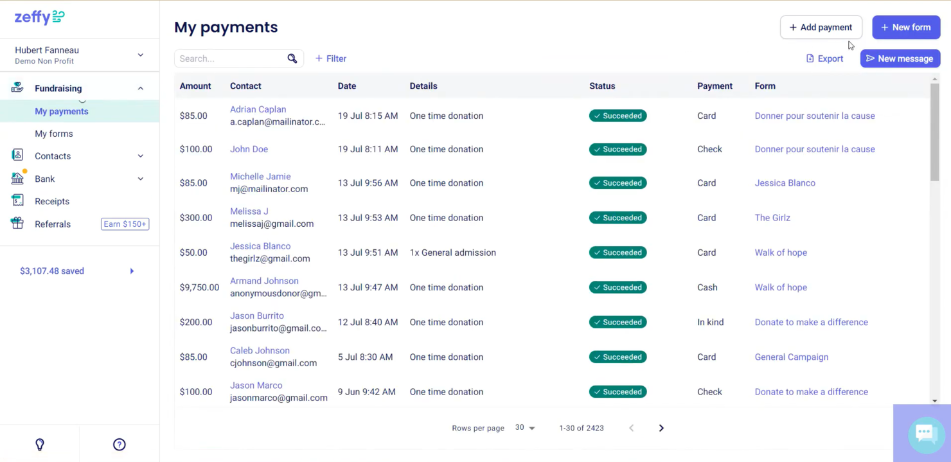
Task: Click the help question mark icon
Action: pyautogui.click(x=119, y=444)
